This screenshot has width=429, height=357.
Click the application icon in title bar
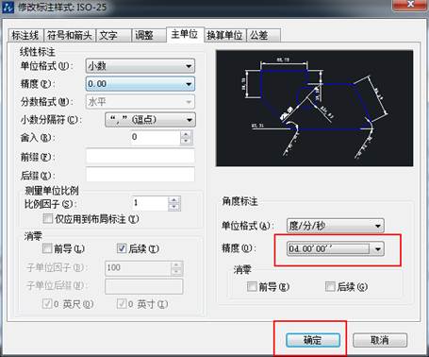tap(8, 7)
